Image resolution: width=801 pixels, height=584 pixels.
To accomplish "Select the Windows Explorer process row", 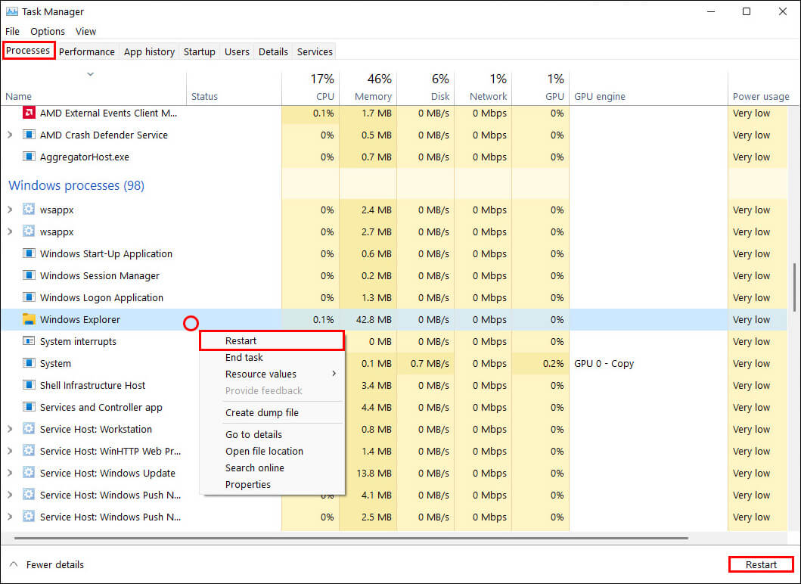I will click(394, 319).
